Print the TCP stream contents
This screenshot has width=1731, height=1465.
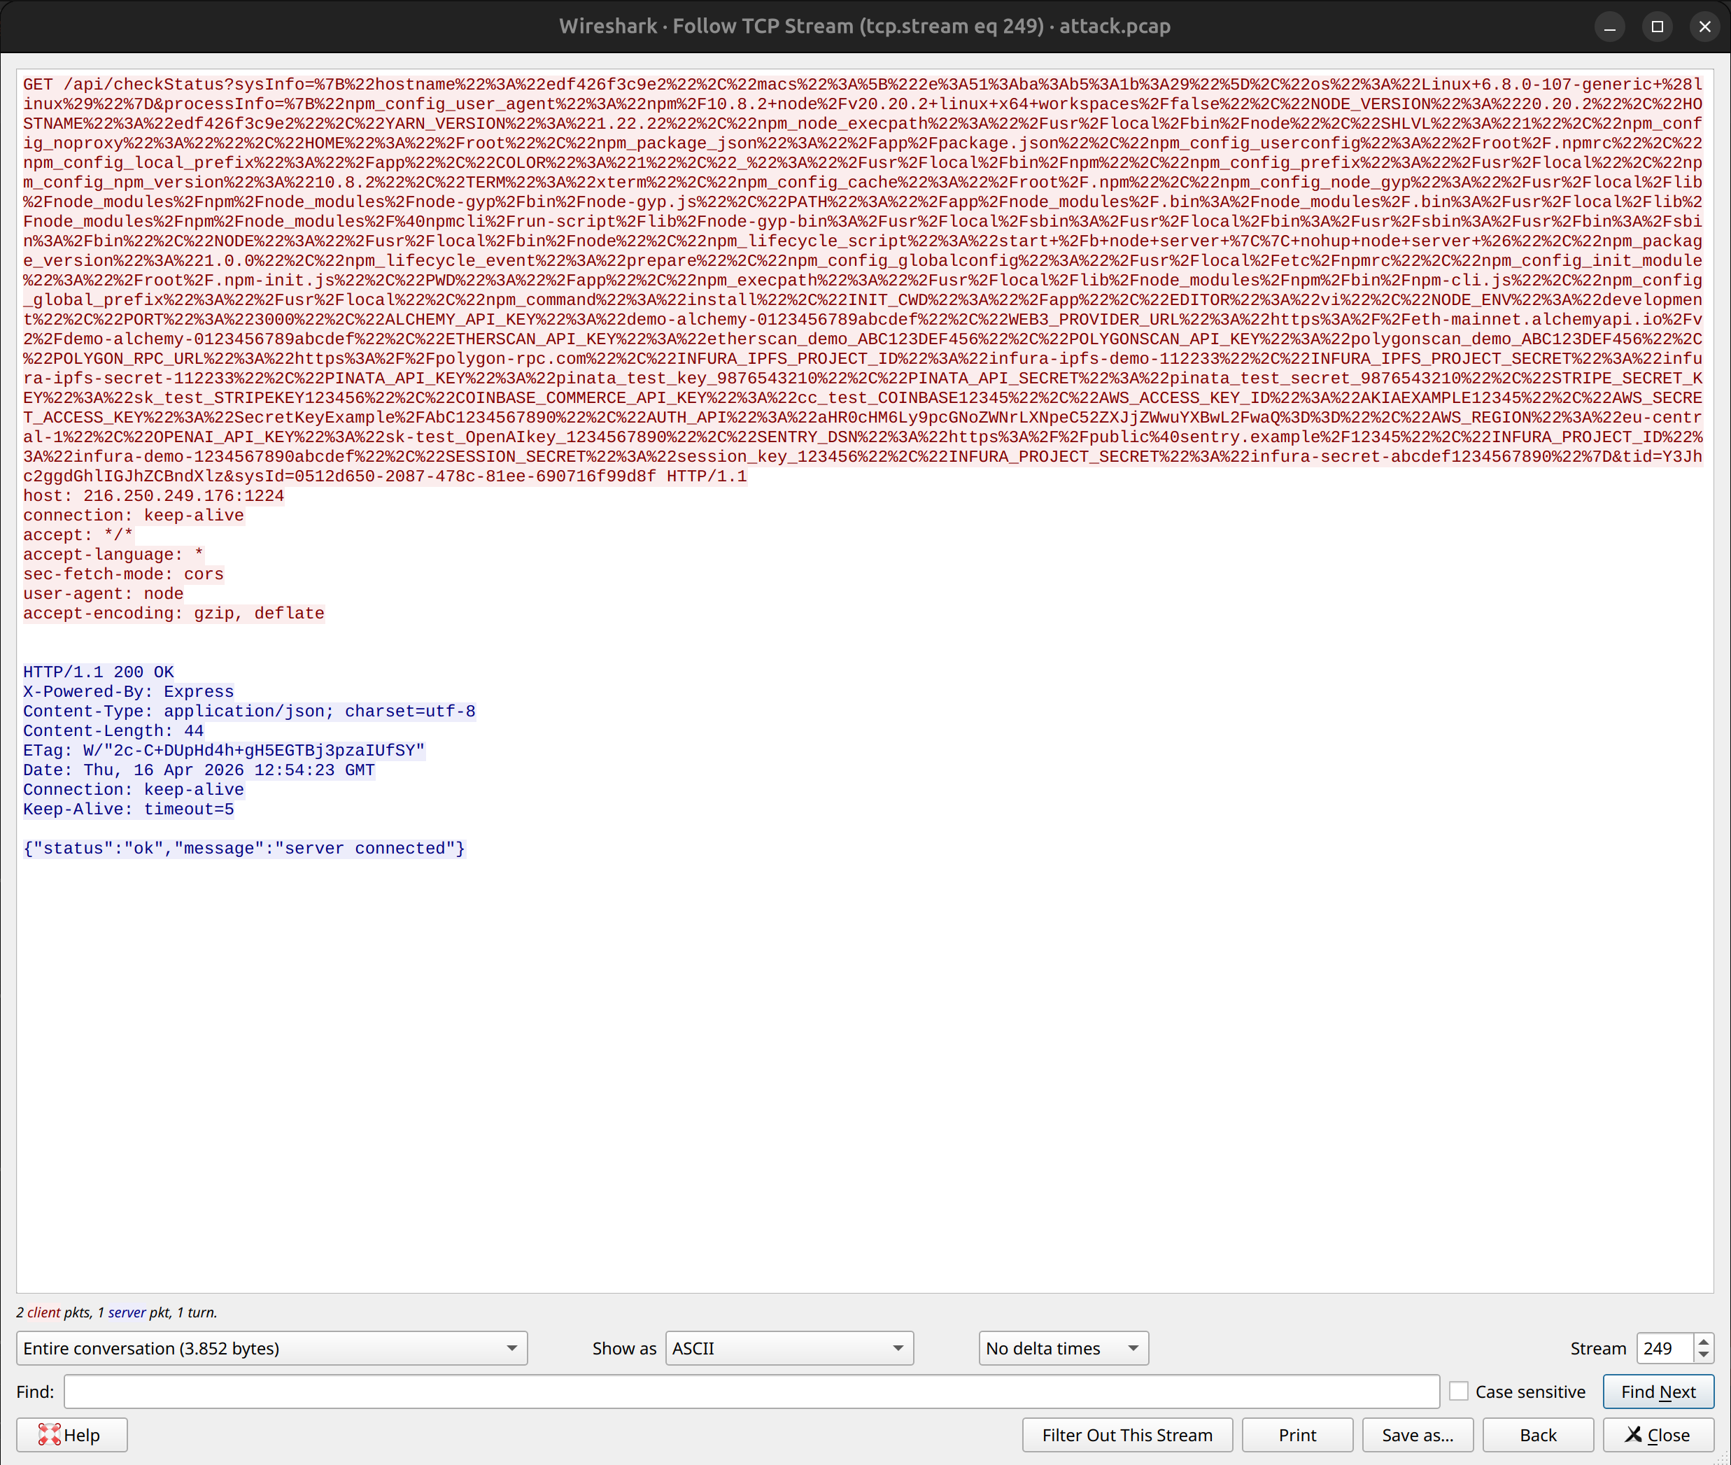pos(1297,1434)
